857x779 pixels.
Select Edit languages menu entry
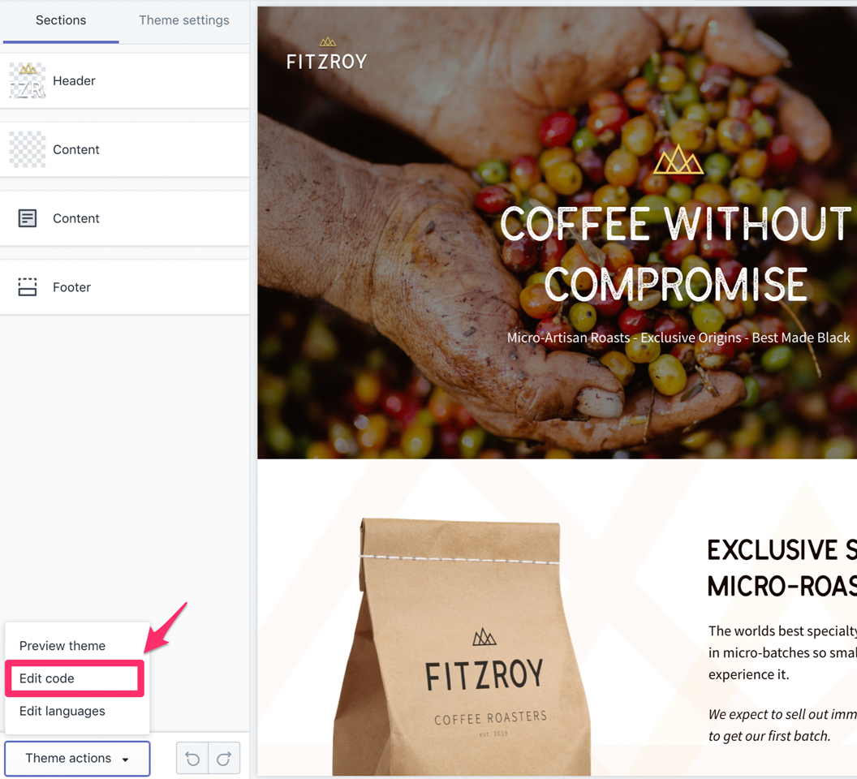62,711
